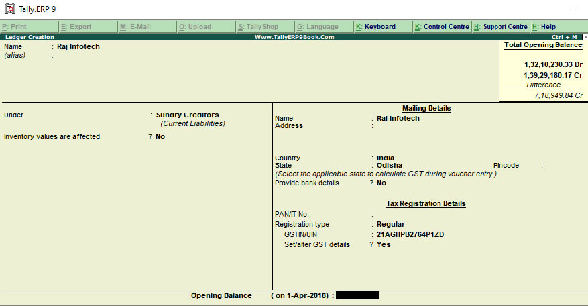Open the Language menu button
This screenshot has width=588, height=306.
(x=324, y=27)
